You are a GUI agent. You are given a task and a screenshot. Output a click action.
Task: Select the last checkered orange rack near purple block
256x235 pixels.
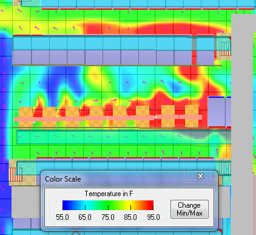click(x=192, y=116)
